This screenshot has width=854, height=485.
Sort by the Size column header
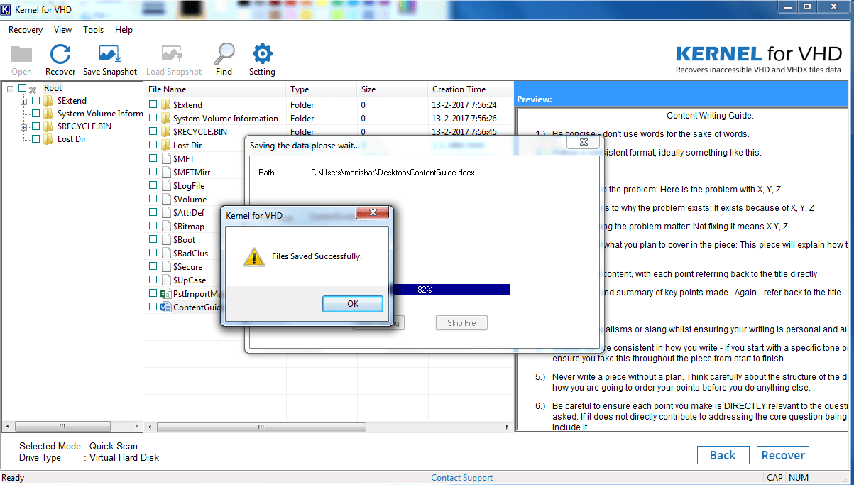[393, 89]
